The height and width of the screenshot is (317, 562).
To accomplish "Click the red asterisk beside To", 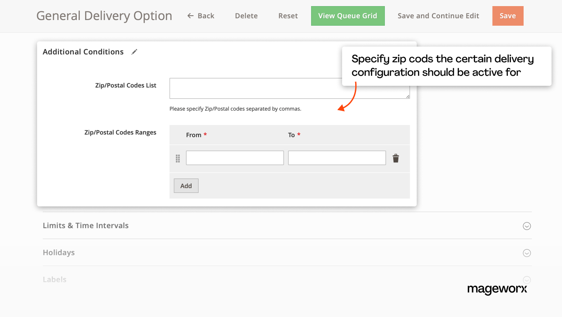I will tap(300, 135).
